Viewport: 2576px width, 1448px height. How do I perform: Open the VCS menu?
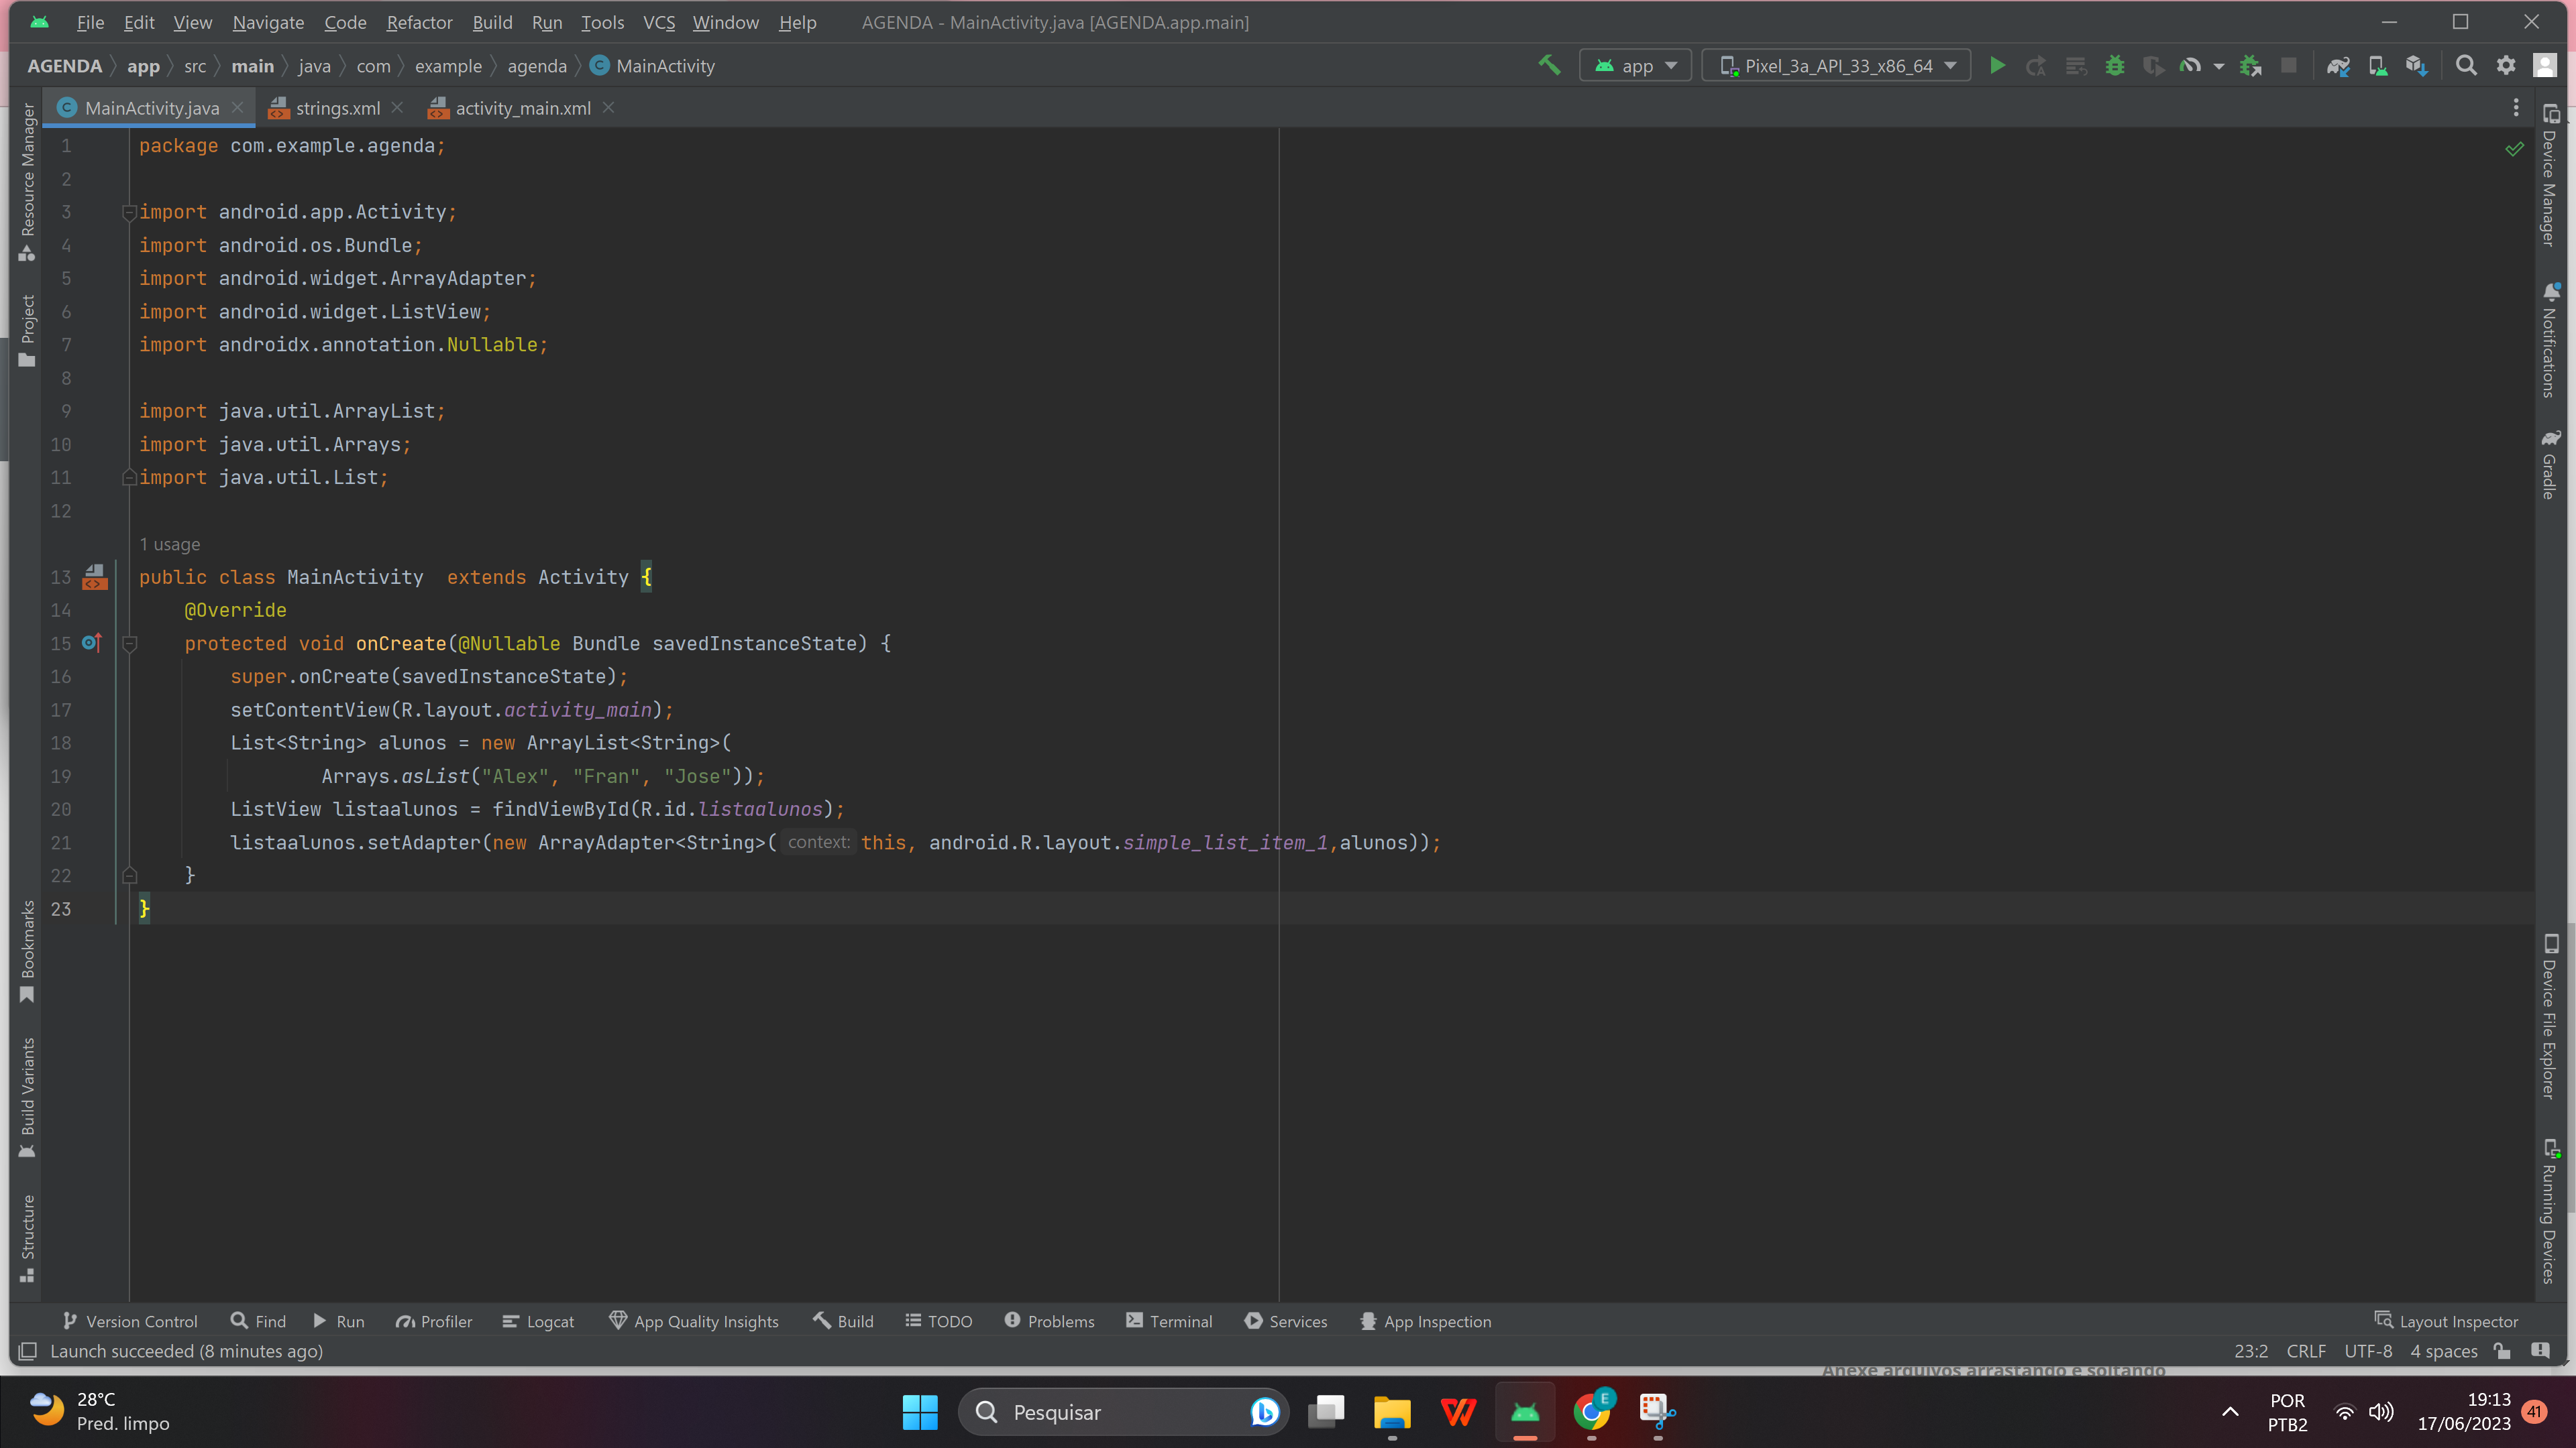[658, 22]
